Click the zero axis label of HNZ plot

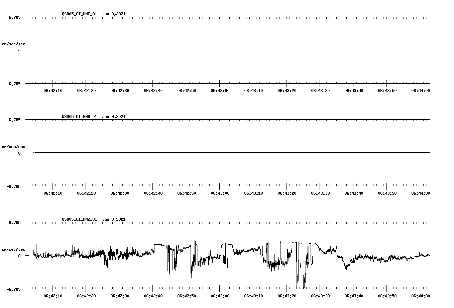19,256
